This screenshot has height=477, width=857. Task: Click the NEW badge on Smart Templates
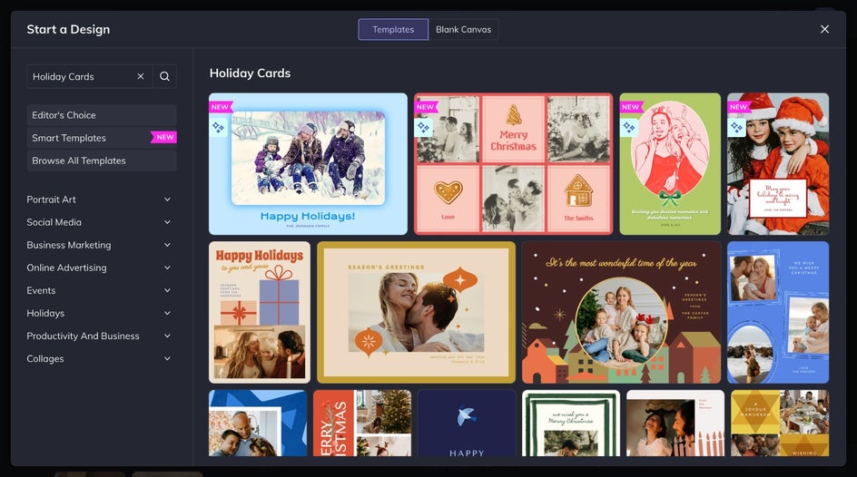coord(164,138)
